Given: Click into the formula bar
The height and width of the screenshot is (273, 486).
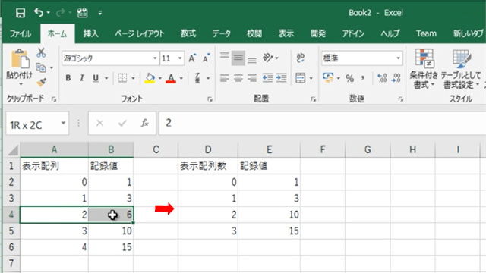Looking at the screenshot, I should [322, 123].
